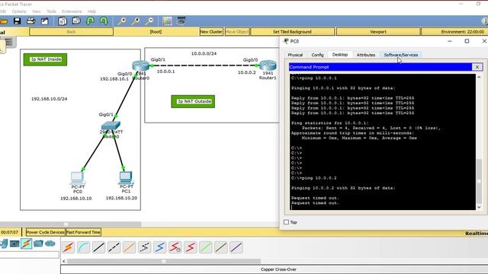The width and height of the screenshot is (488, 274).
Task: Select the Components device category
Action: point(14,244)
